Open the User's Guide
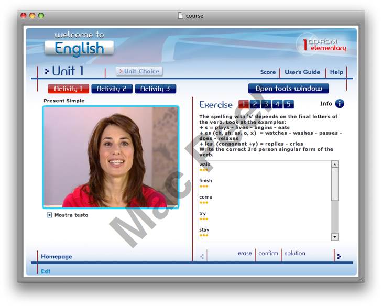This screenshot has height=306, width=382. point(302,72)
